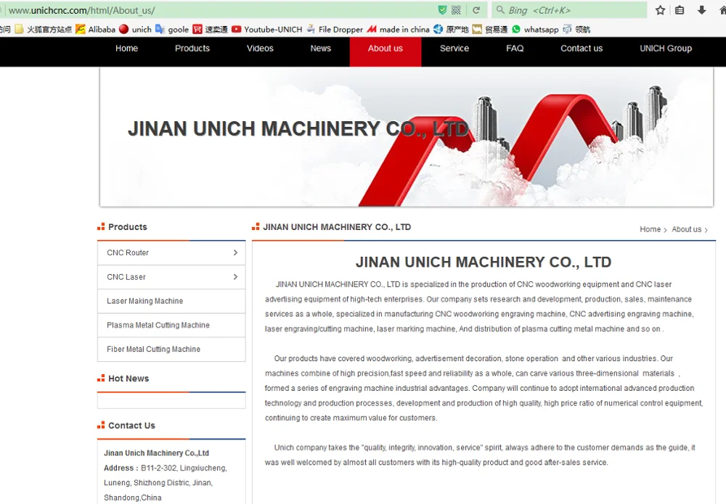
Task: Expand the CNC Laser category arrow
Action: coord(235,277)
